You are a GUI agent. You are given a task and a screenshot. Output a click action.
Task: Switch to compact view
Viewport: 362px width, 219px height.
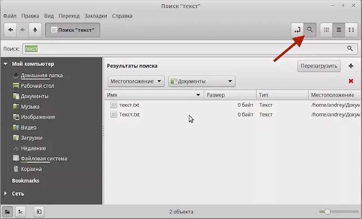(x=351, y=30)
